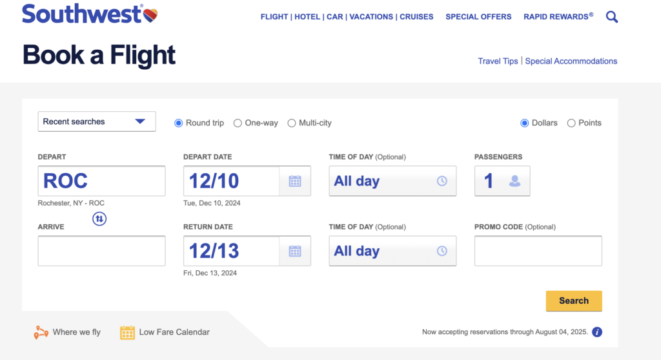Click the yellow Search button
The image size is (661, 360).
574,301
